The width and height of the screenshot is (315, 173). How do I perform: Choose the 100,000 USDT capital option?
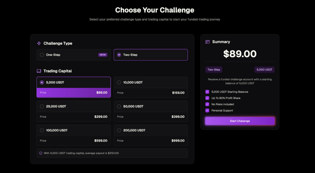42,130
